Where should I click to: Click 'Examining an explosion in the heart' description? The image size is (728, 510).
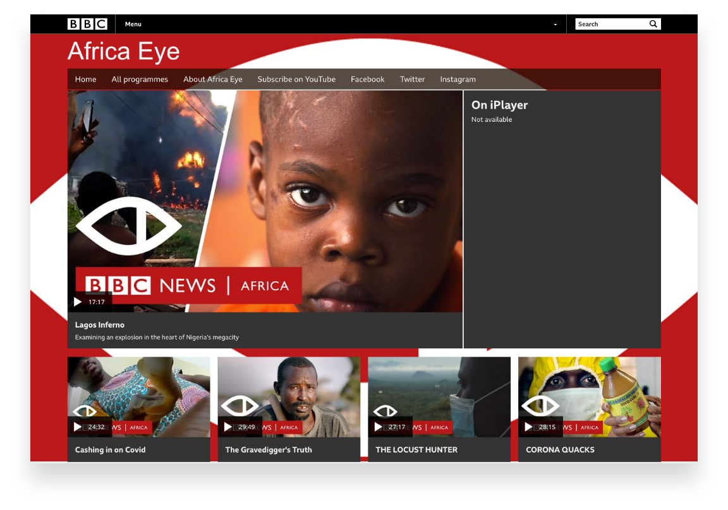(157, 338)
